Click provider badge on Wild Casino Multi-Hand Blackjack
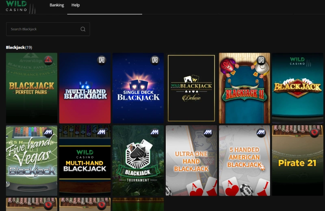 [102, 132]
